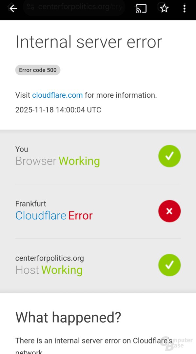Open the browser overflow three-dot menu
Screen dimensions: 196x354
click(185, 9)
